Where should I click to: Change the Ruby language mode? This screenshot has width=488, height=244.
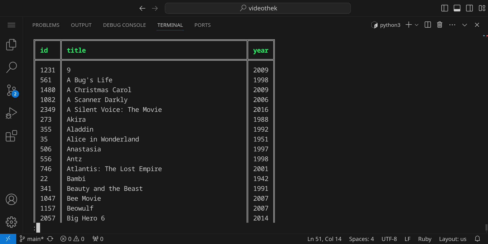point(425,239)
